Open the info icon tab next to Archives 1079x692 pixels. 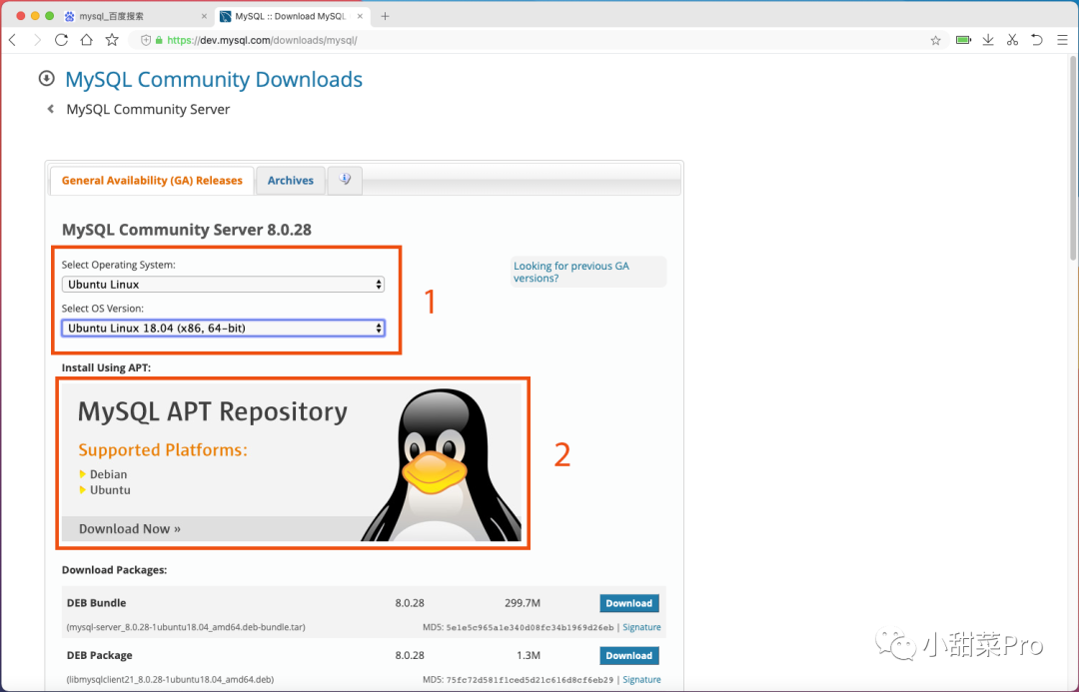click(345, 180)
